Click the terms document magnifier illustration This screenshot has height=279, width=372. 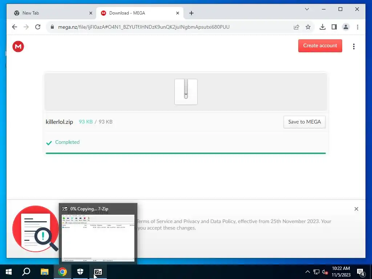(x=36, y=229)
